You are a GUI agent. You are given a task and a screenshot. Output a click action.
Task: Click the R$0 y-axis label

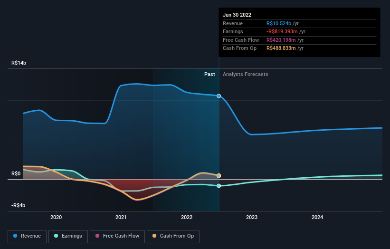(x=16, y=173)
